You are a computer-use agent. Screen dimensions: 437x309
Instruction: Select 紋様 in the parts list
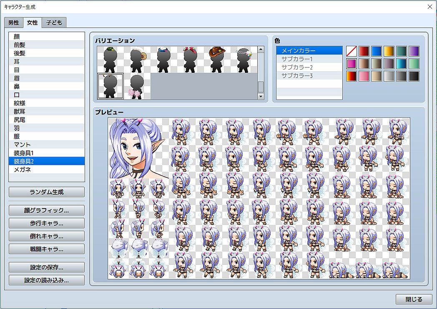pos(47,103)
